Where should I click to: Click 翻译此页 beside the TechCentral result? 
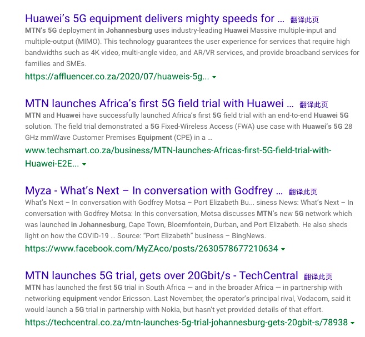(318, 277)
